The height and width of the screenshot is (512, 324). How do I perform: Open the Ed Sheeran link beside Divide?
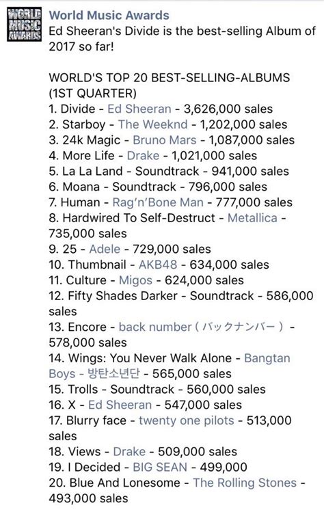[139, 109]
